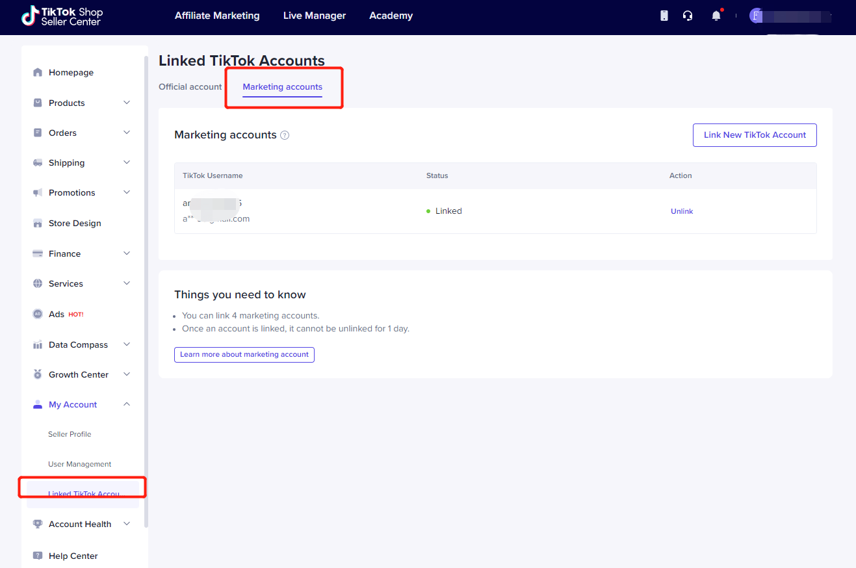Screen dimensions: 856x568
Task: Expand the Products menu chevron
Action: 127,103
